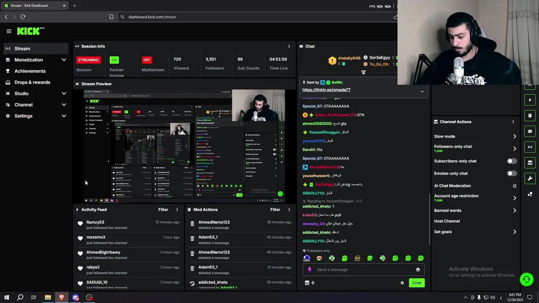Click the document note icon in the right rail
The height and width of the screenshot is (303, 539).
tap(530, 116)
